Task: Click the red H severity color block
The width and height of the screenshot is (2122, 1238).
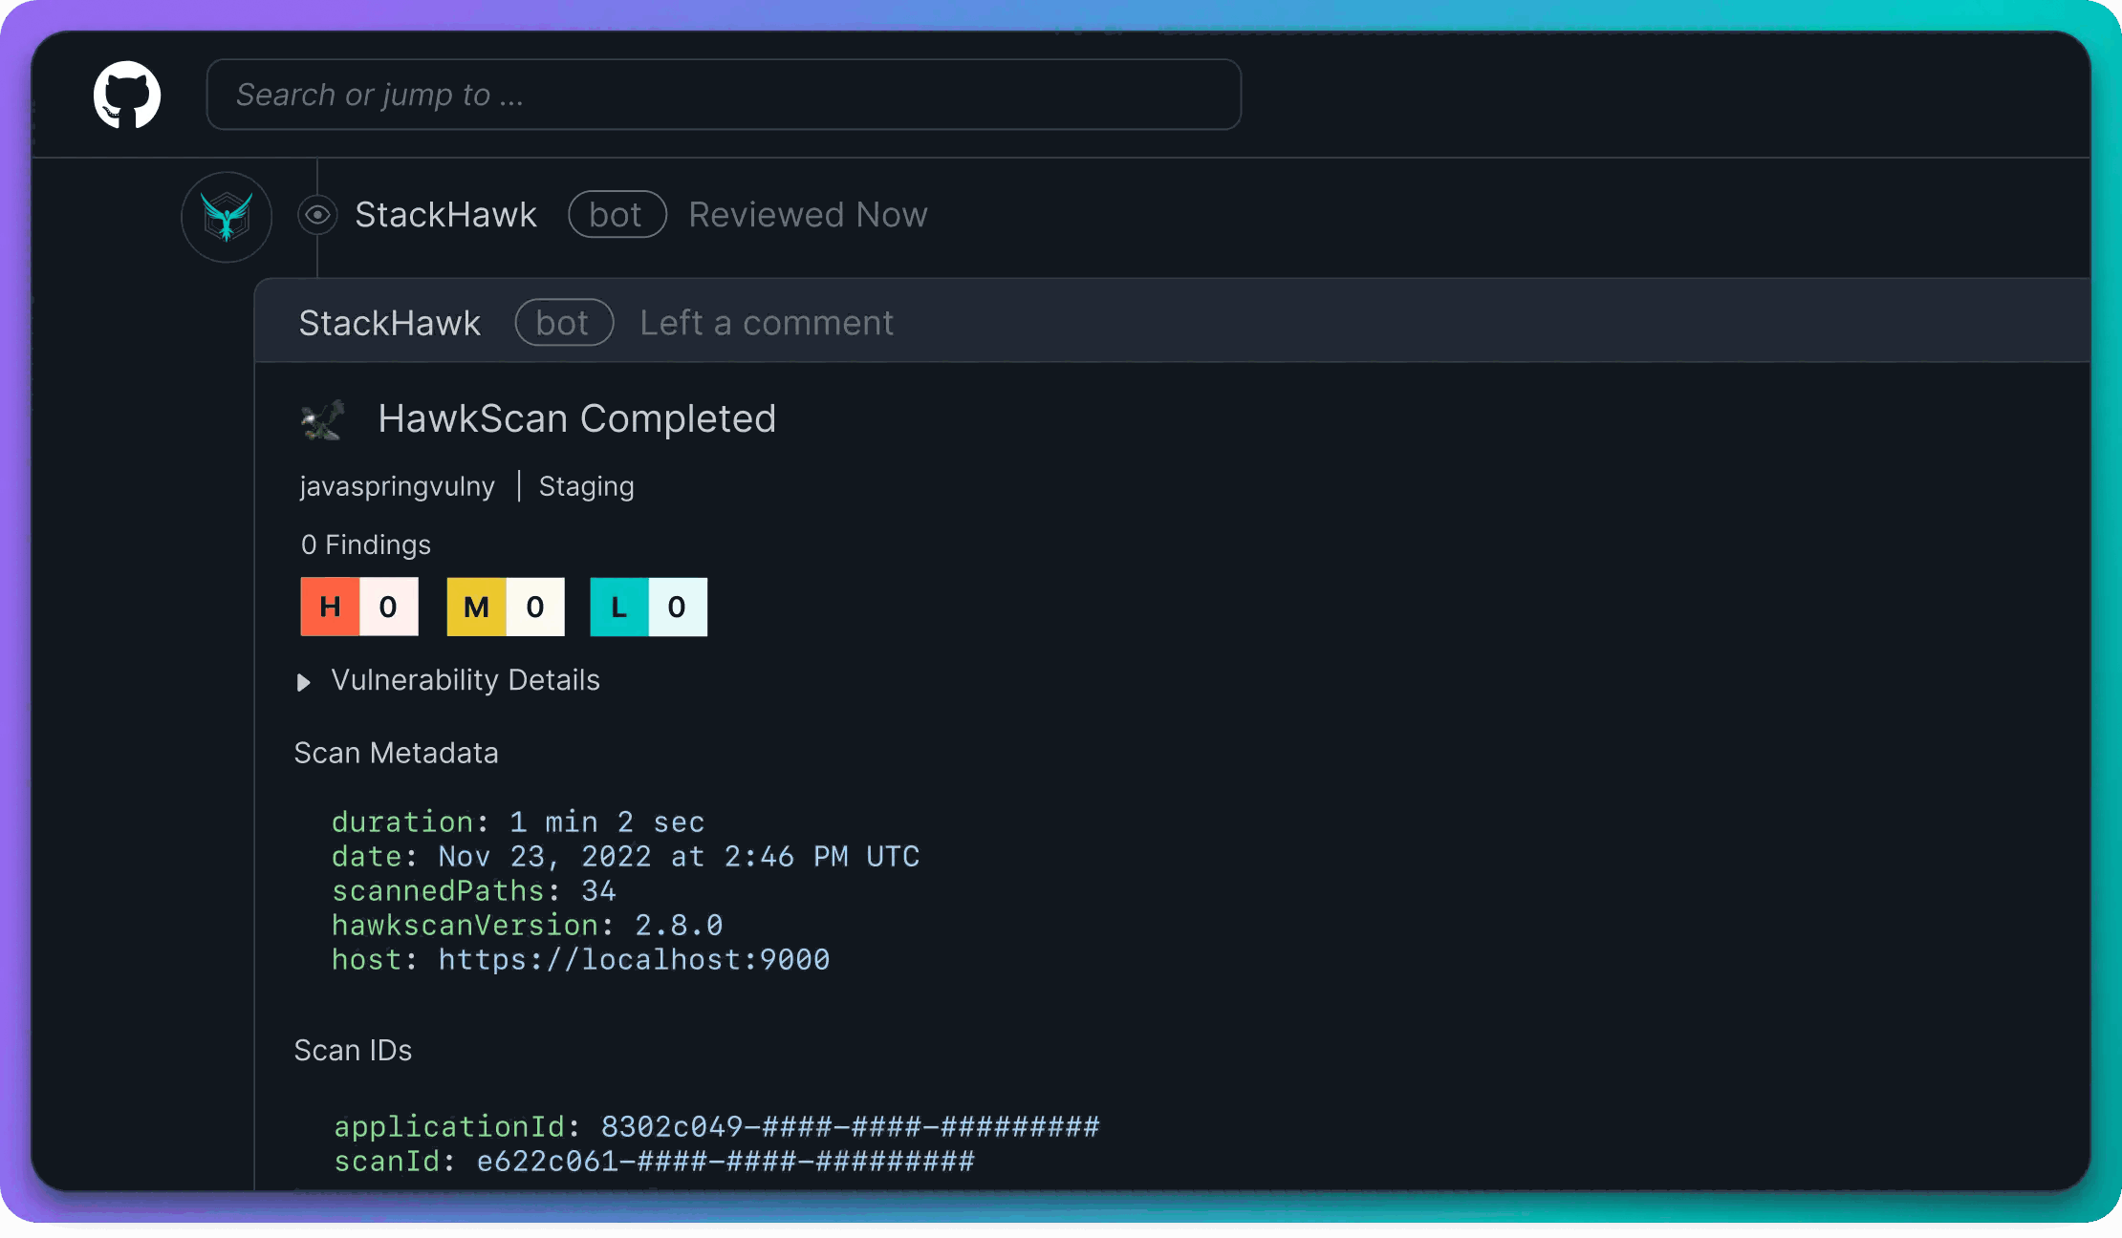Action: coord(330,607)
